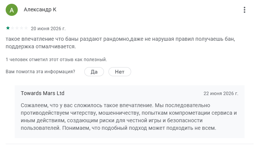Click the "Вам помогла эта информация?" label
The width and height of the screenshot is (257, 146).
pos(40,72)
